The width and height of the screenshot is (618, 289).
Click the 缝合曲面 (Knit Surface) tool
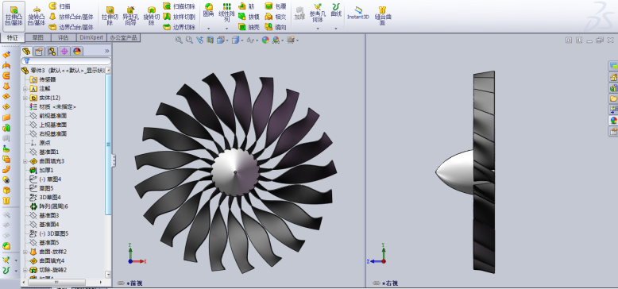click(x=382, y=16)
